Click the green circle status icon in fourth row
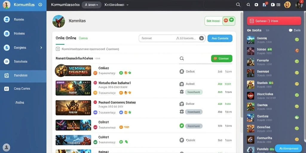Screen dimensions: 306x153 (182, 126)
